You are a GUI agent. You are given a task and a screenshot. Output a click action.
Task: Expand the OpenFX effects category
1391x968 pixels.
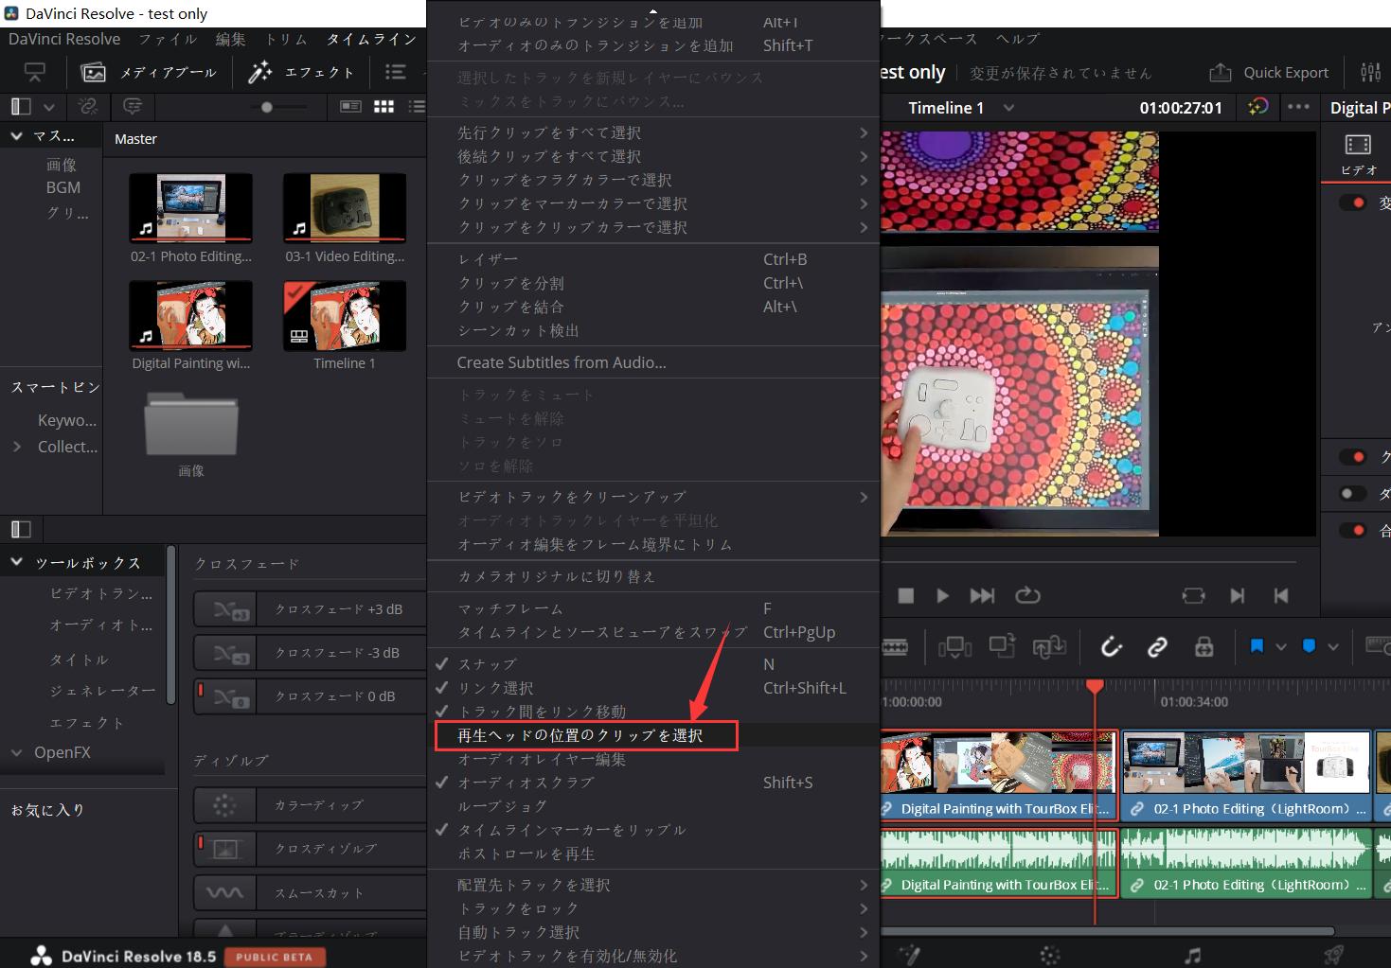[x=16, y=752]
